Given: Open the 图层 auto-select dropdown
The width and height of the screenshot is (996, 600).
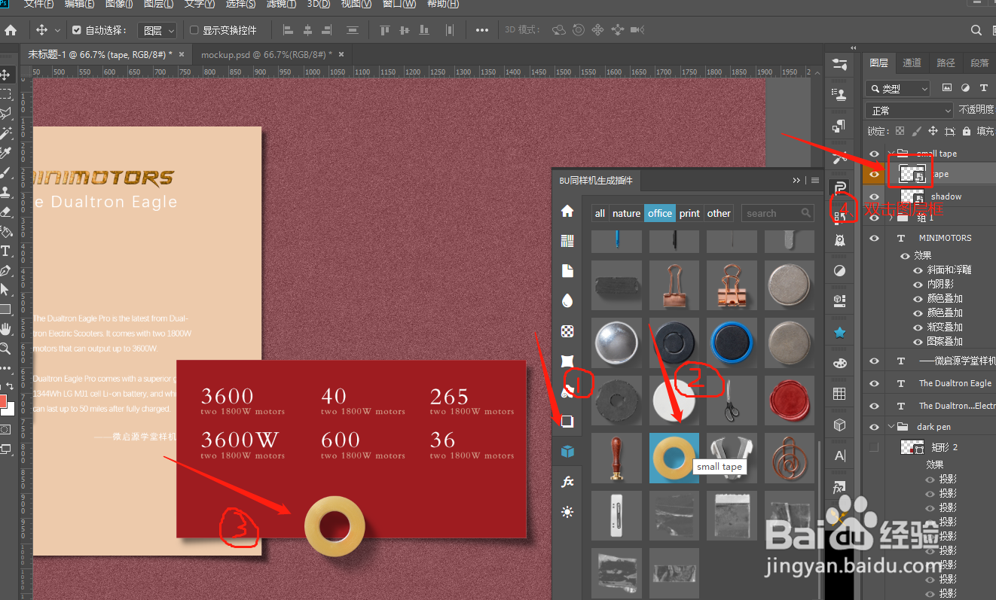Looking at the screenshot, I should point(157,30).
